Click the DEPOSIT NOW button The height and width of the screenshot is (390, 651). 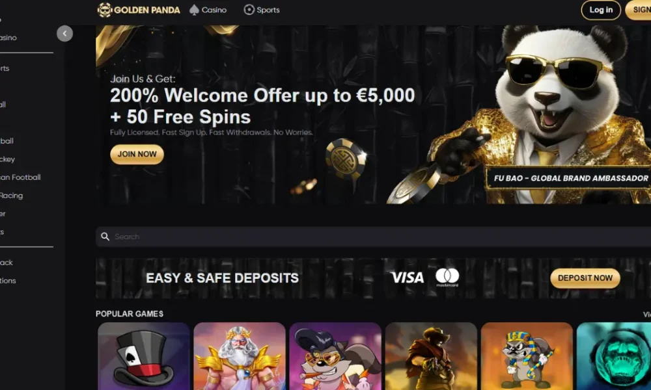(585, 278)
